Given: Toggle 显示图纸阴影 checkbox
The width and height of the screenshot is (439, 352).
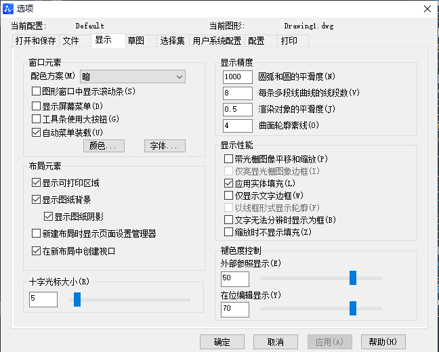Looking at the screenshot, I should click(48, 217).
